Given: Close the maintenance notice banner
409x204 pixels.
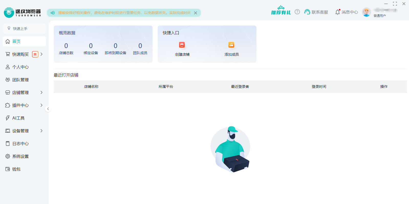Looking at the screenshot, I should point(196,13).
